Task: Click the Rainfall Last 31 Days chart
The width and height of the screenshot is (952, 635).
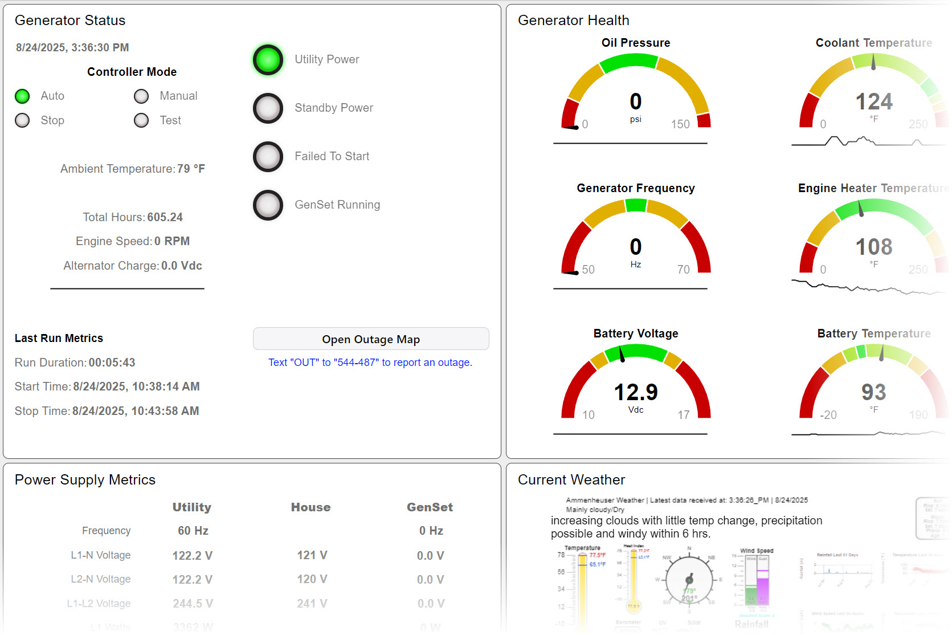Action: (x=843, y=570)
